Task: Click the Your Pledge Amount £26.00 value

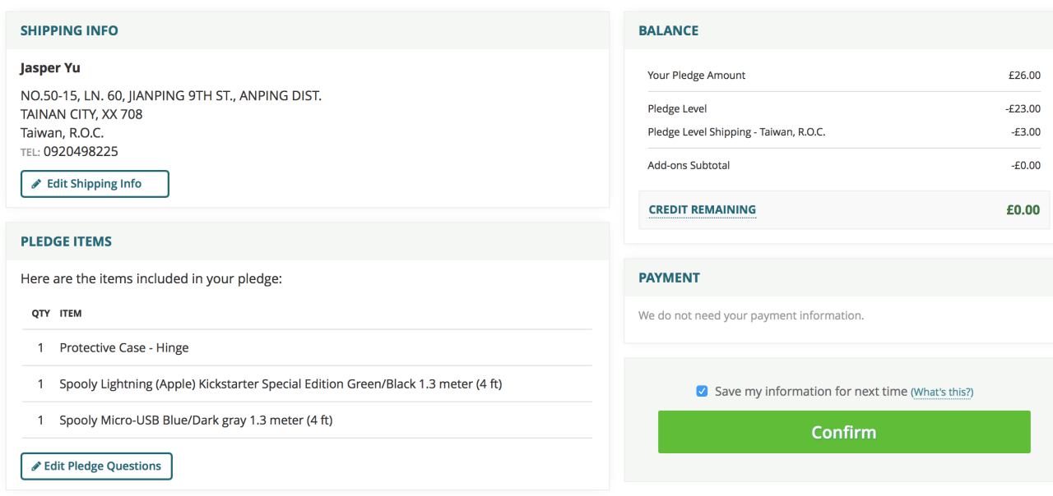Action: tap(1024, 76)
